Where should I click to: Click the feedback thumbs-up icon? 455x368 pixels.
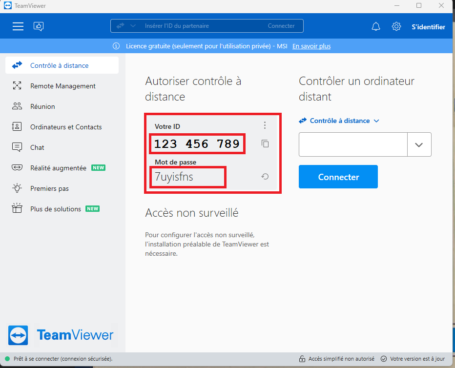pyautogui.click(x=39, y=26)
